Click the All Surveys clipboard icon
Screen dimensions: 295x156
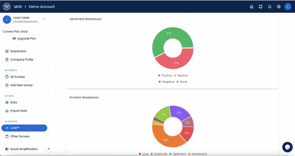click(x=7, y=77)
